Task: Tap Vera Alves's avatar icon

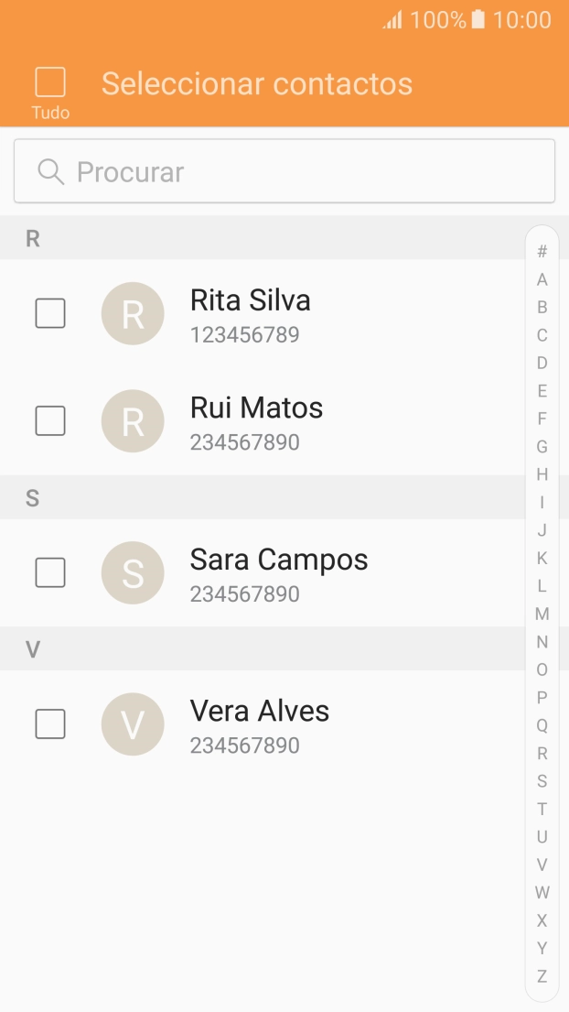Action: click(133, 724)
